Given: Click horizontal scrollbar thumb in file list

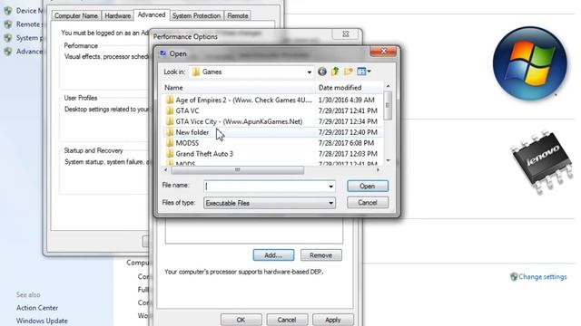Looking at the screenshot, I should (237, 170).
